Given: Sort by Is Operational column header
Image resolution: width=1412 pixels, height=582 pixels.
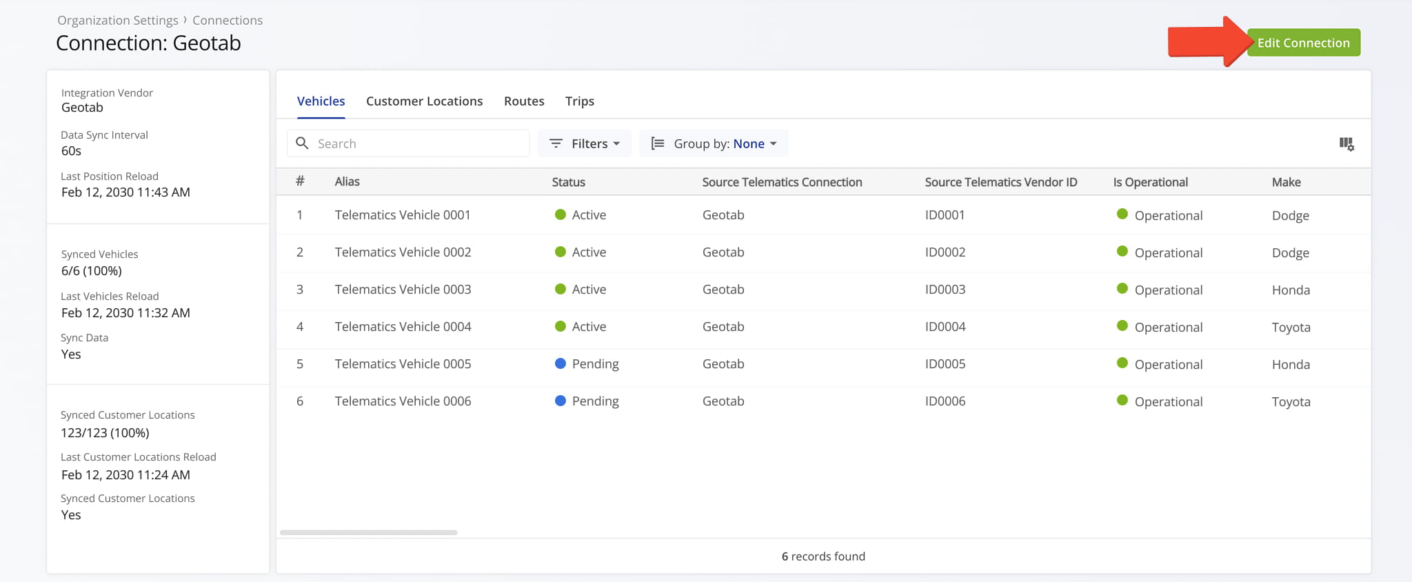Looking at the screenshot, I should tap(1150, 182).
